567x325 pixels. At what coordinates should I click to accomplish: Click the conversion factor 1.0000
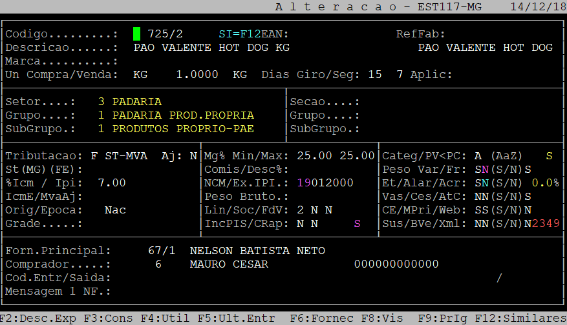click(197, 75)
